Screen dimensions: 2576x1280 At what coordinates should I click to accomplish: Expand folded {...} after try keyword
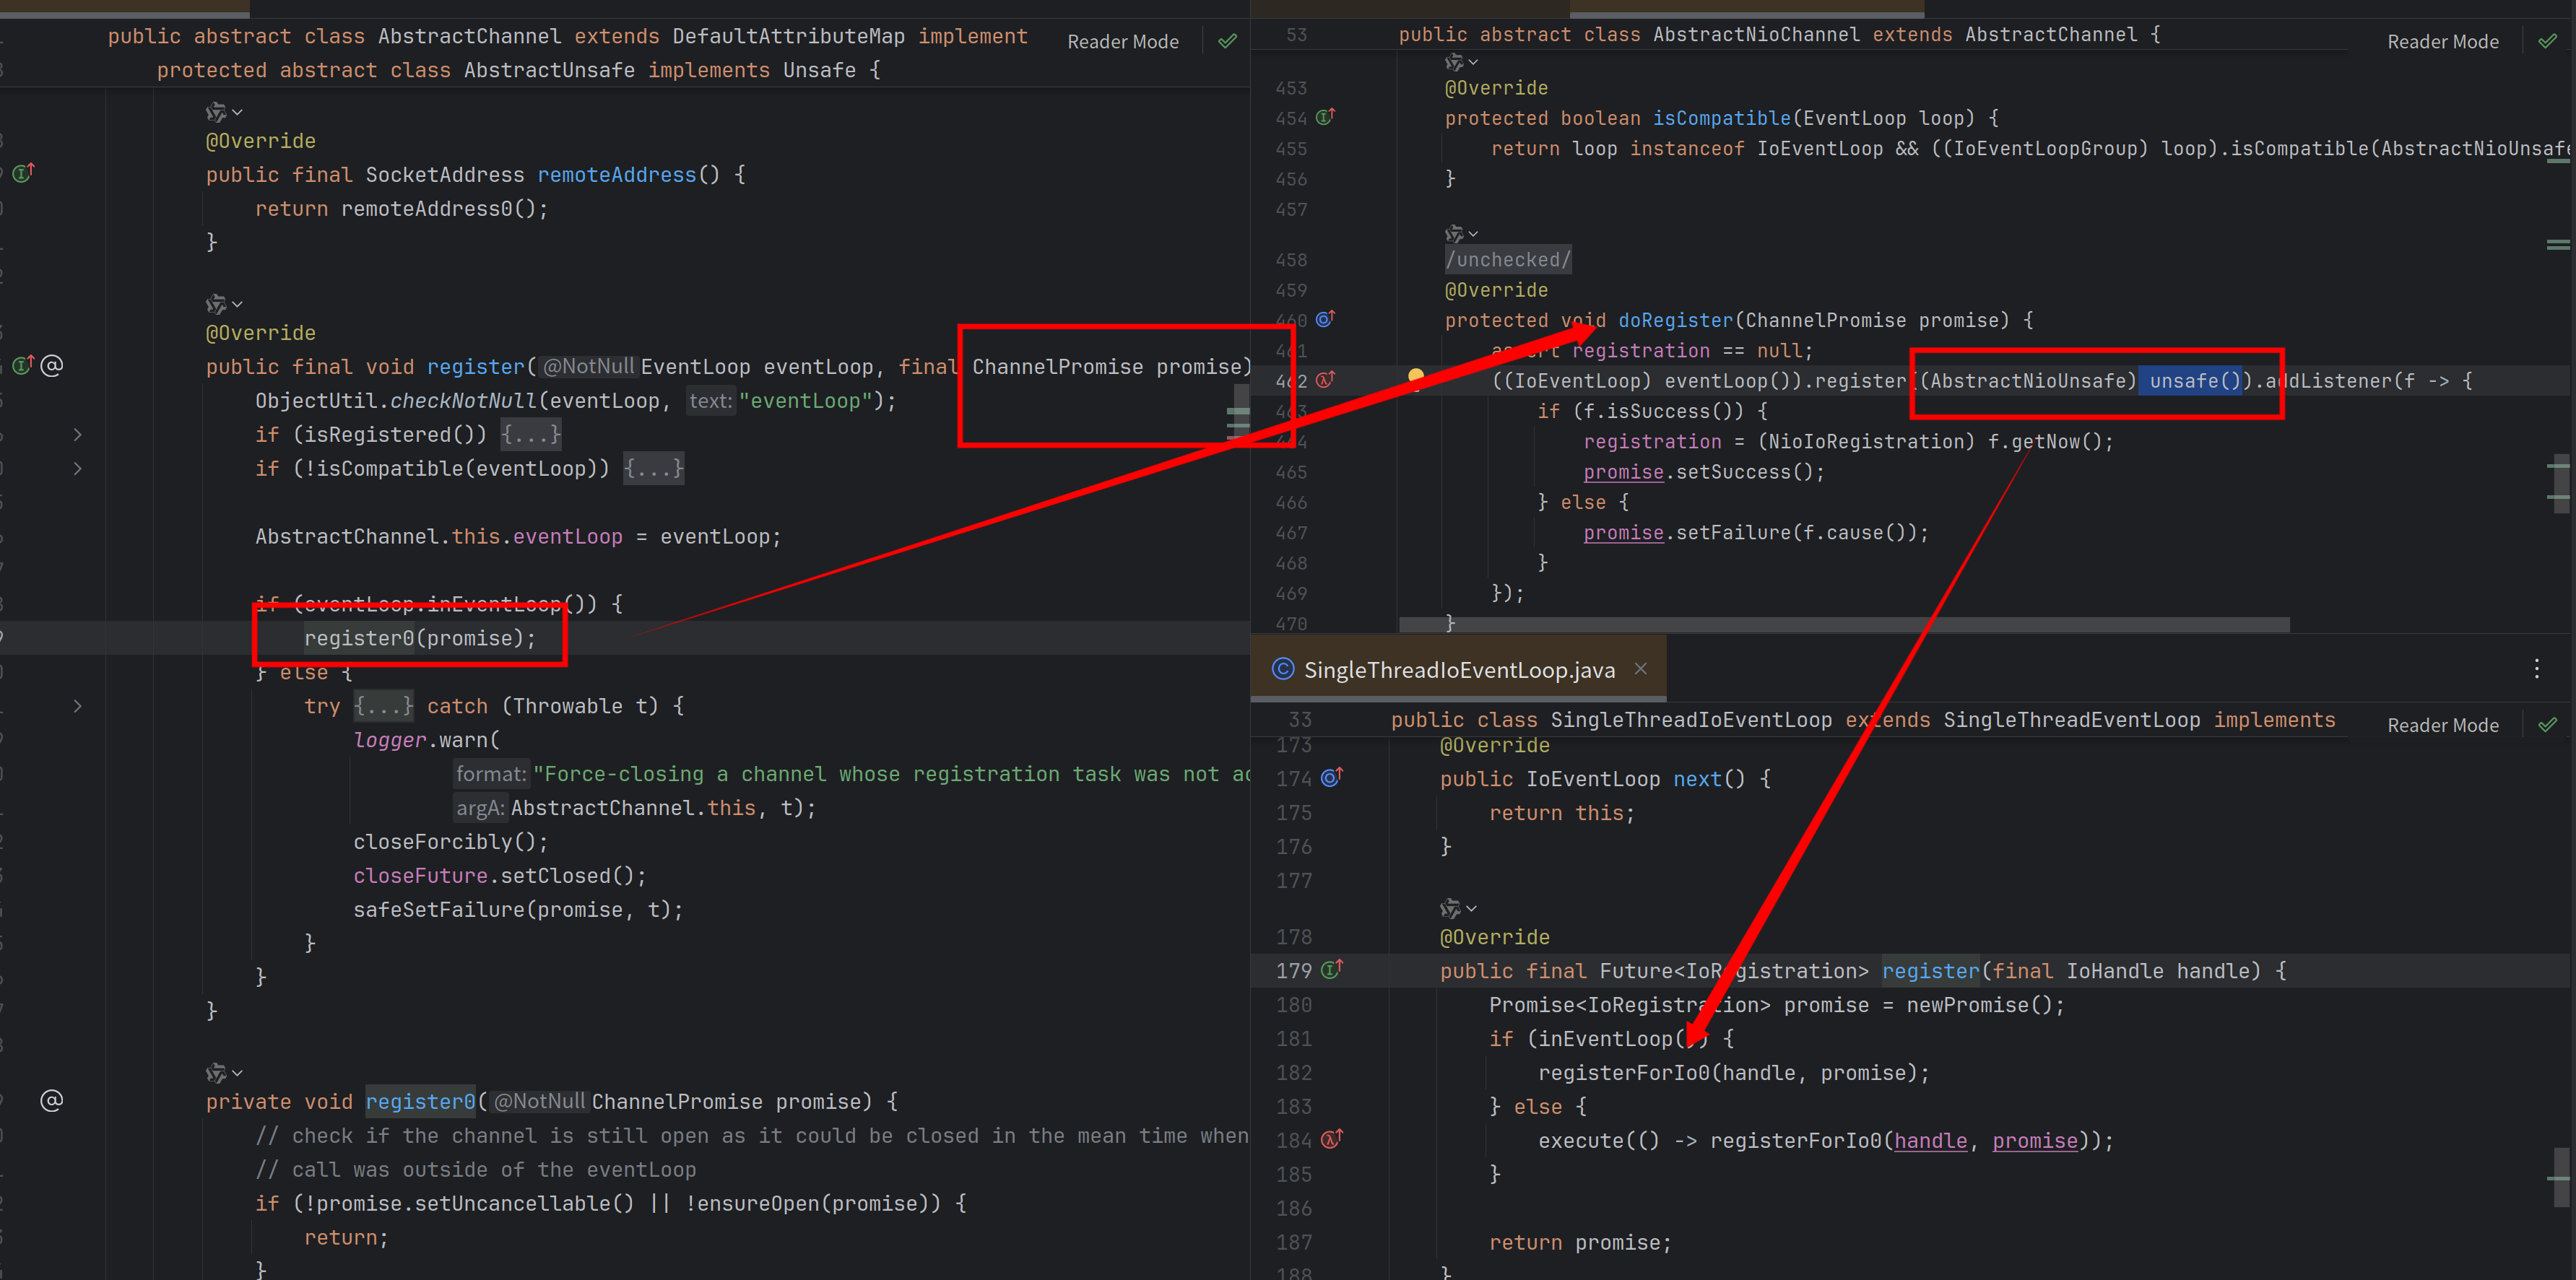384,706
